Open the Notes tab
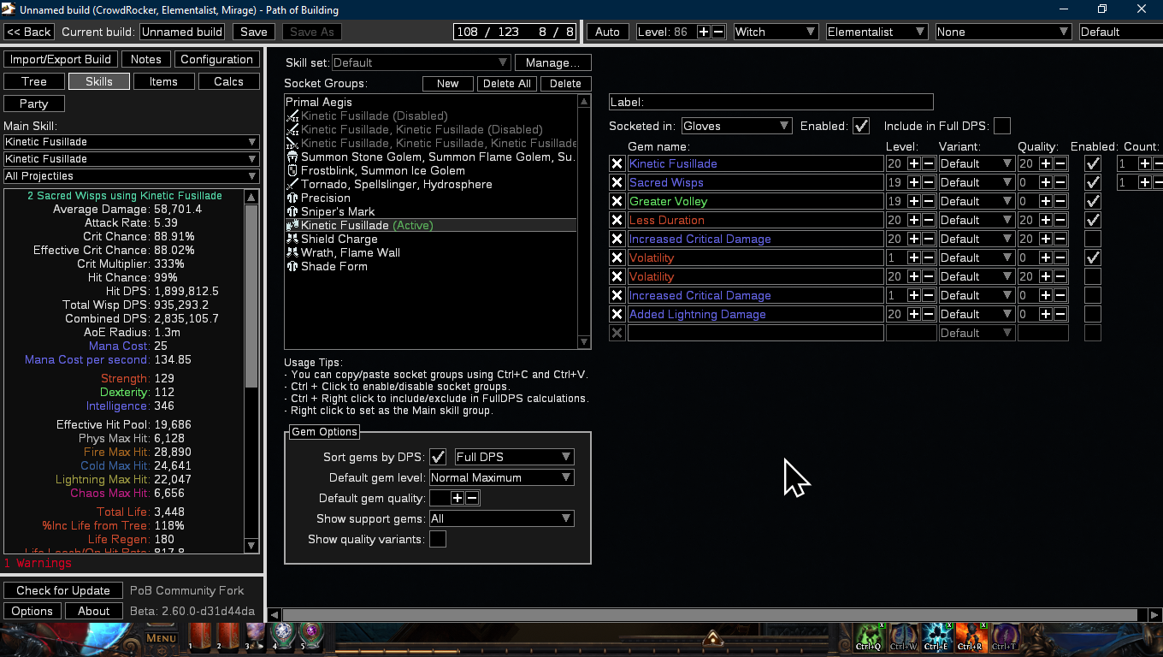Image resolution: width=1163 pixels, height=657 pixels. (x=145, y=59)
